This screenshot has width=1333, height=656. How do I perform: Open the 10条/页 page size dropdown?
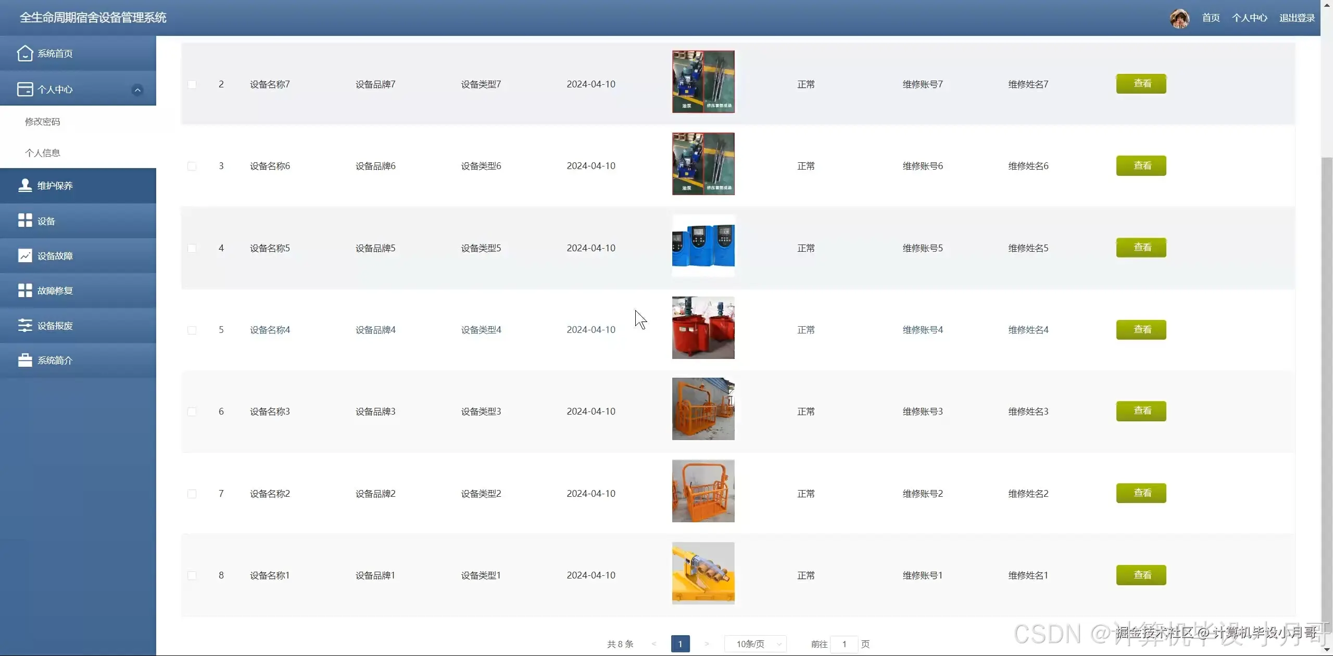point(755,644)
